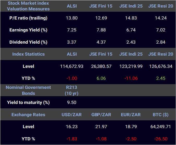The height and width of the screenshot is (145, 176).
Task: Select the Exchange Rates section header
Action: click(x=28, y=115)
